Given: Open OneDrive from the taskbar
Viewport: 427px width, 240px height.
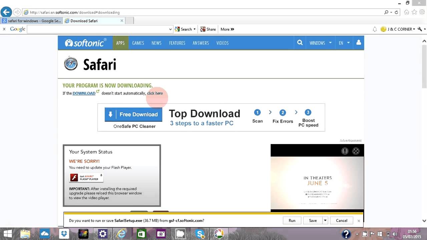Looking at the screenshot, I should pyautogui.click(x=45, y=234).
